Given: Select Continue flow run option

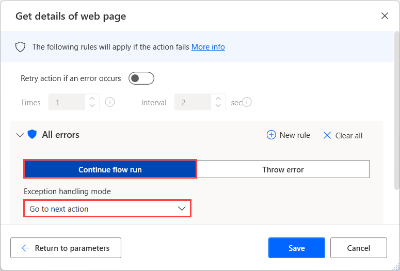Looking at the screenshot, I should click(x=110, y=169).
